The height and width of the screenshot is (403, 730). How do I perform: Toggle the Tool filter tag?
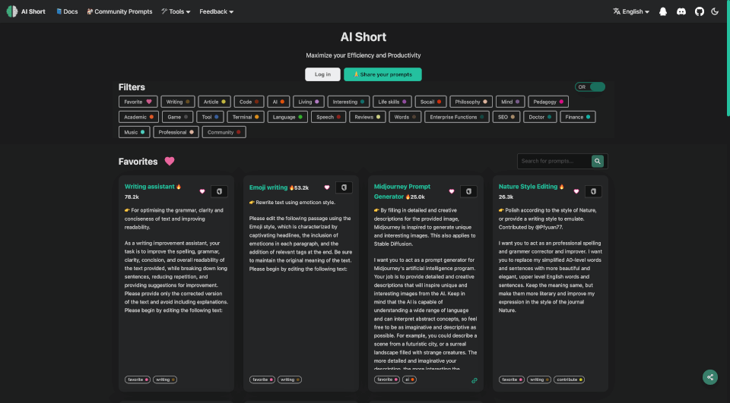click(211, 117)
